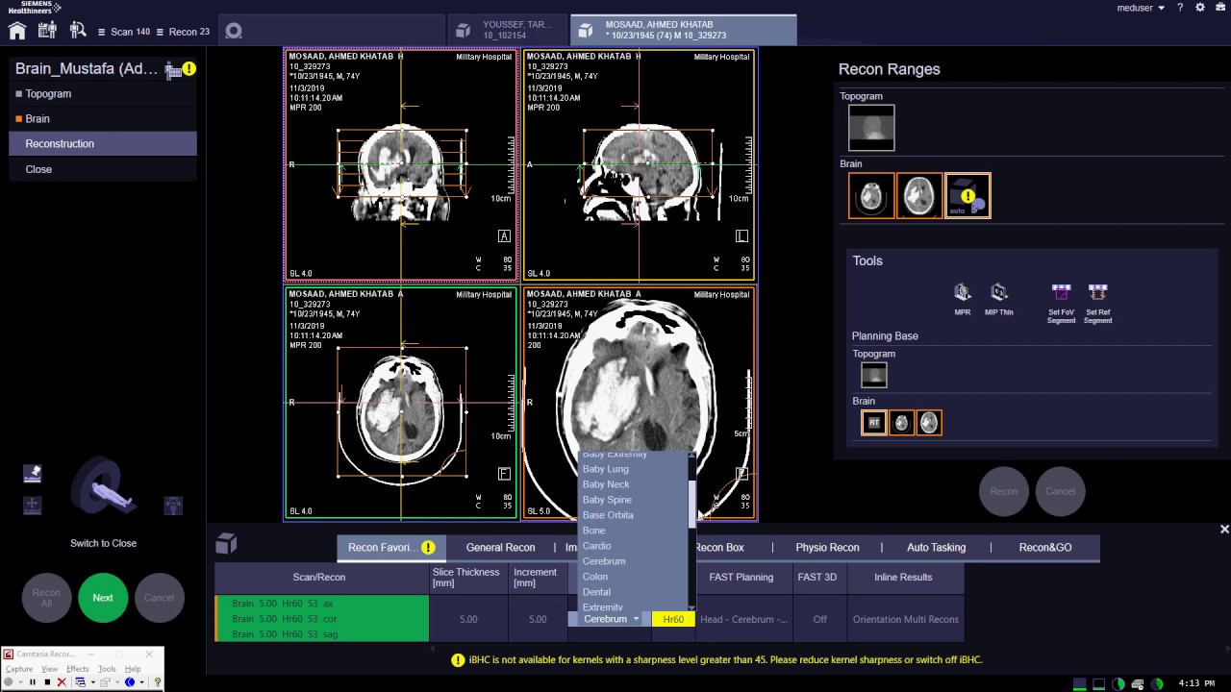Open the toolbox briefcase icon in header
Screen dimensions: 1231x692
tap(1219, 8)
